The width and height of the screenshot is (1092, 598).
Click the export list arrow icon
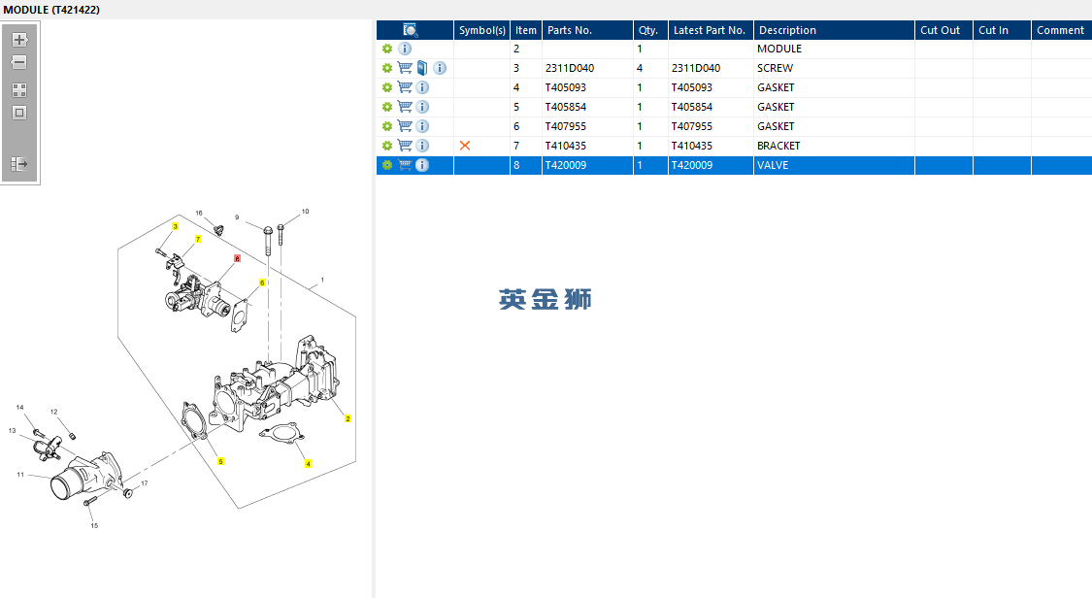(x=19, y=164)
